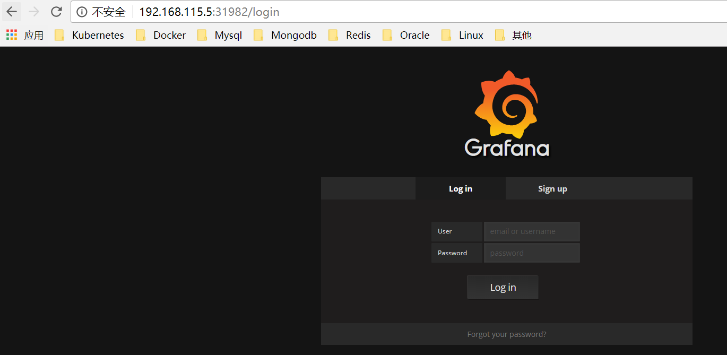Image resolution: width=727 pixels, height=355 pixels.
Task: Open the Mongodb bookmark folder
Action: click(285, 35)
